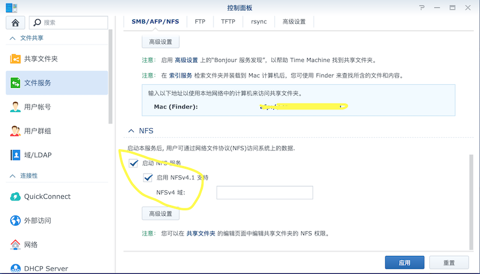
Task: Open 域/LDAP directory icon
Action: [15, 155]
